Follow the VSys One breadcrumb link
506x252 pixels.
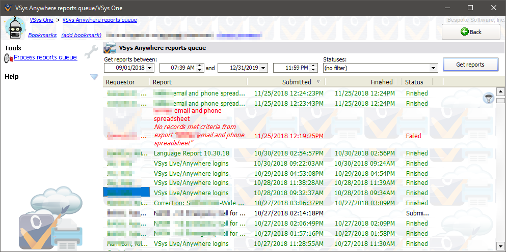click(x=41, y=20)
